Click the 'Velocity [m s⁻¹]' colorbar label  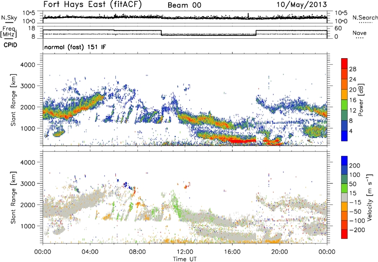click(369, 198)
